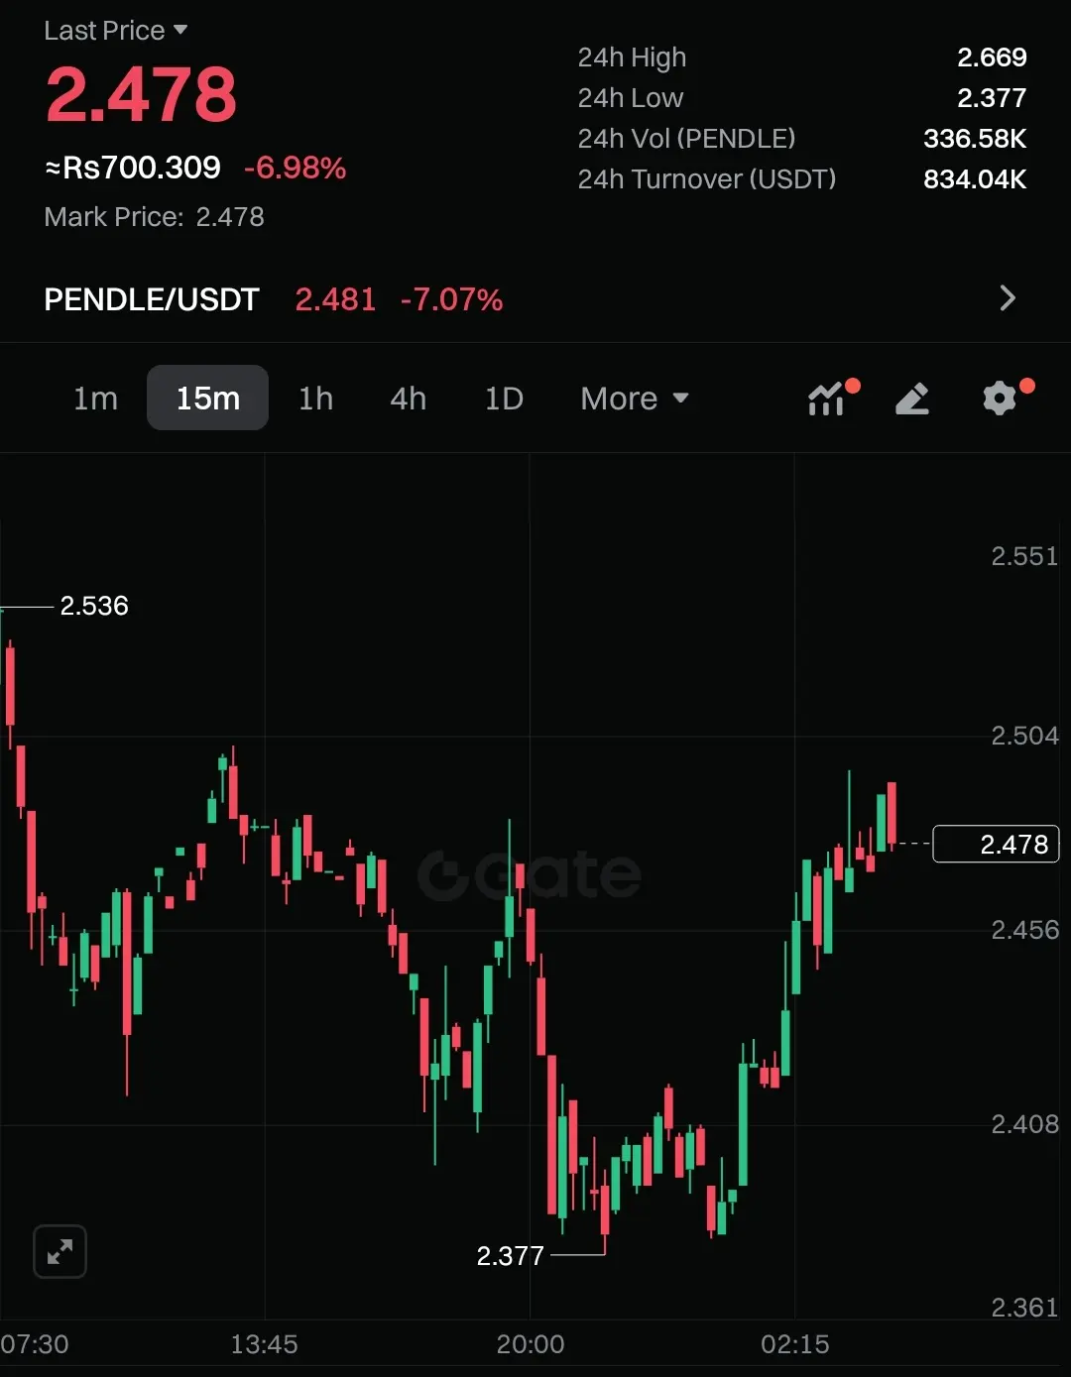The image size is (1071, 1377).
Task: Click the 2.377 low marker label
Action: pyautogui.click(x=510, y=1256)
